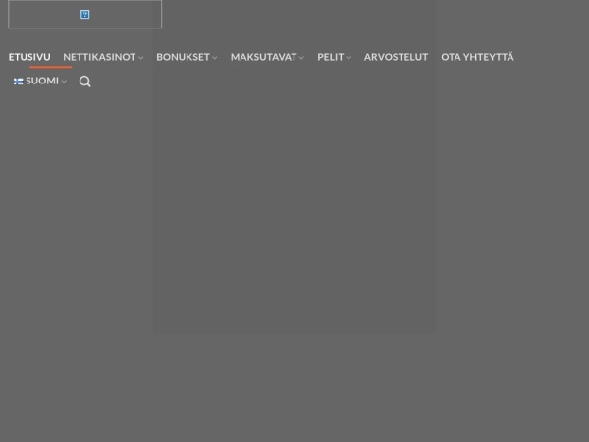The height and width of the screenshot is (442, 589).
Task: Open the Pelit menu item
Action: (330, 57)
